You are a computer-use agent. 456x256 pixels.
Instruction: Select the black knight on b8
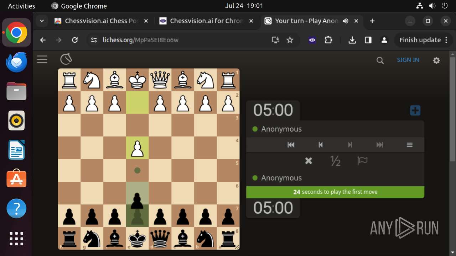205,239
